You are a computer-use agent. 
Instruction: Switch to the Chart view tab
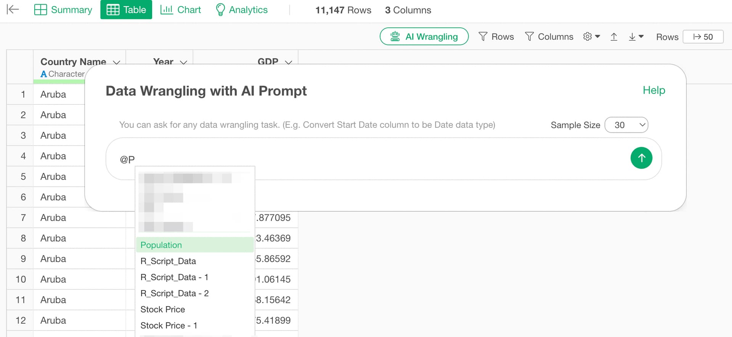(x=181, y=10)
